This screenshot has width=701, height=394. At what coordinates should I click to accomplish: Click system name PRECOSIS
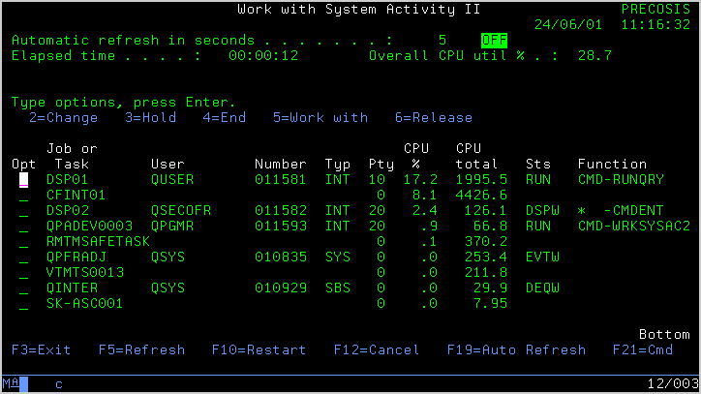pos(655,9)
